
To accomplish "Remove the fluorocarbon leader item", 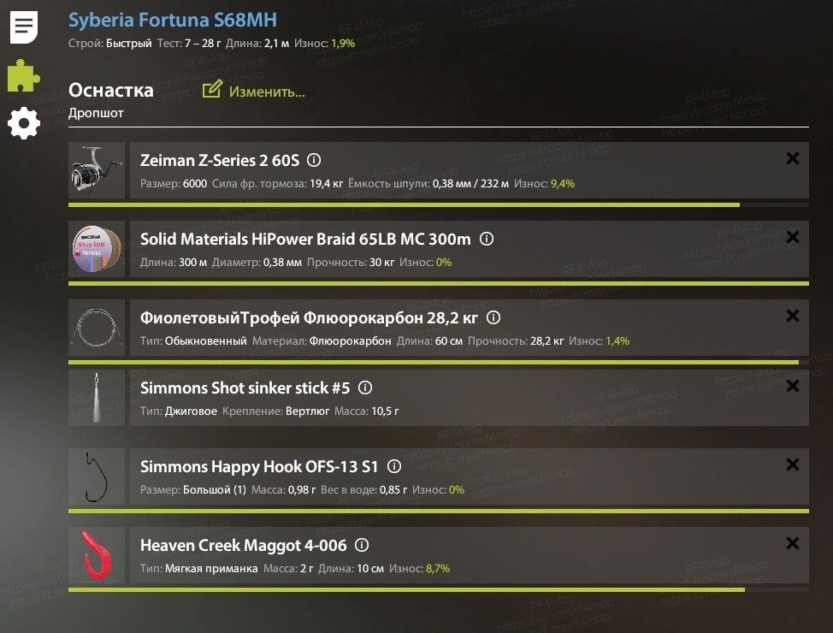I will point(793,316).
